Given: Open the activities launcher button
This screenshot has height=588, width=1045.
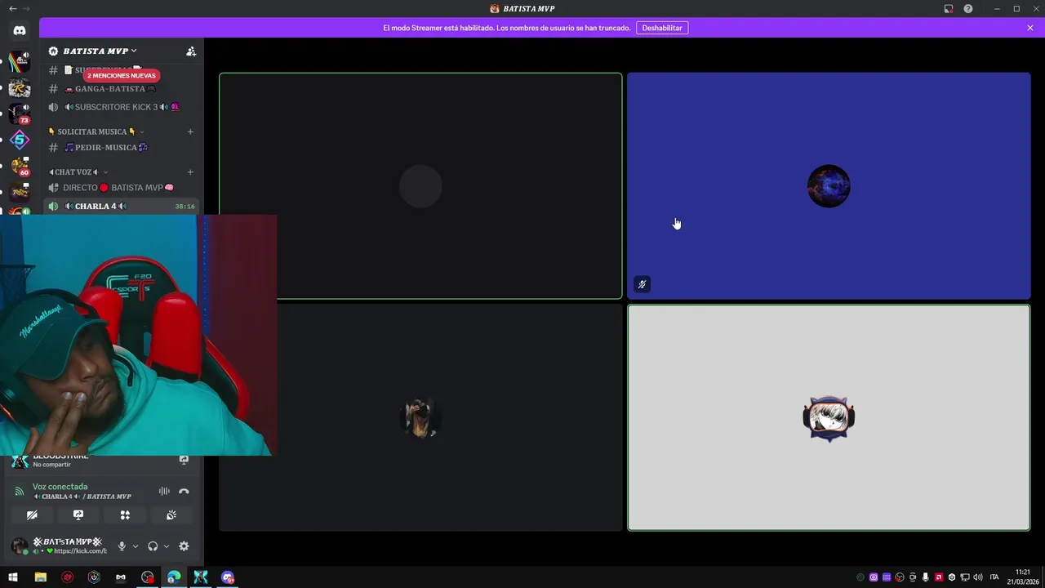Looking at the screenshot, I should pos(125,515).
